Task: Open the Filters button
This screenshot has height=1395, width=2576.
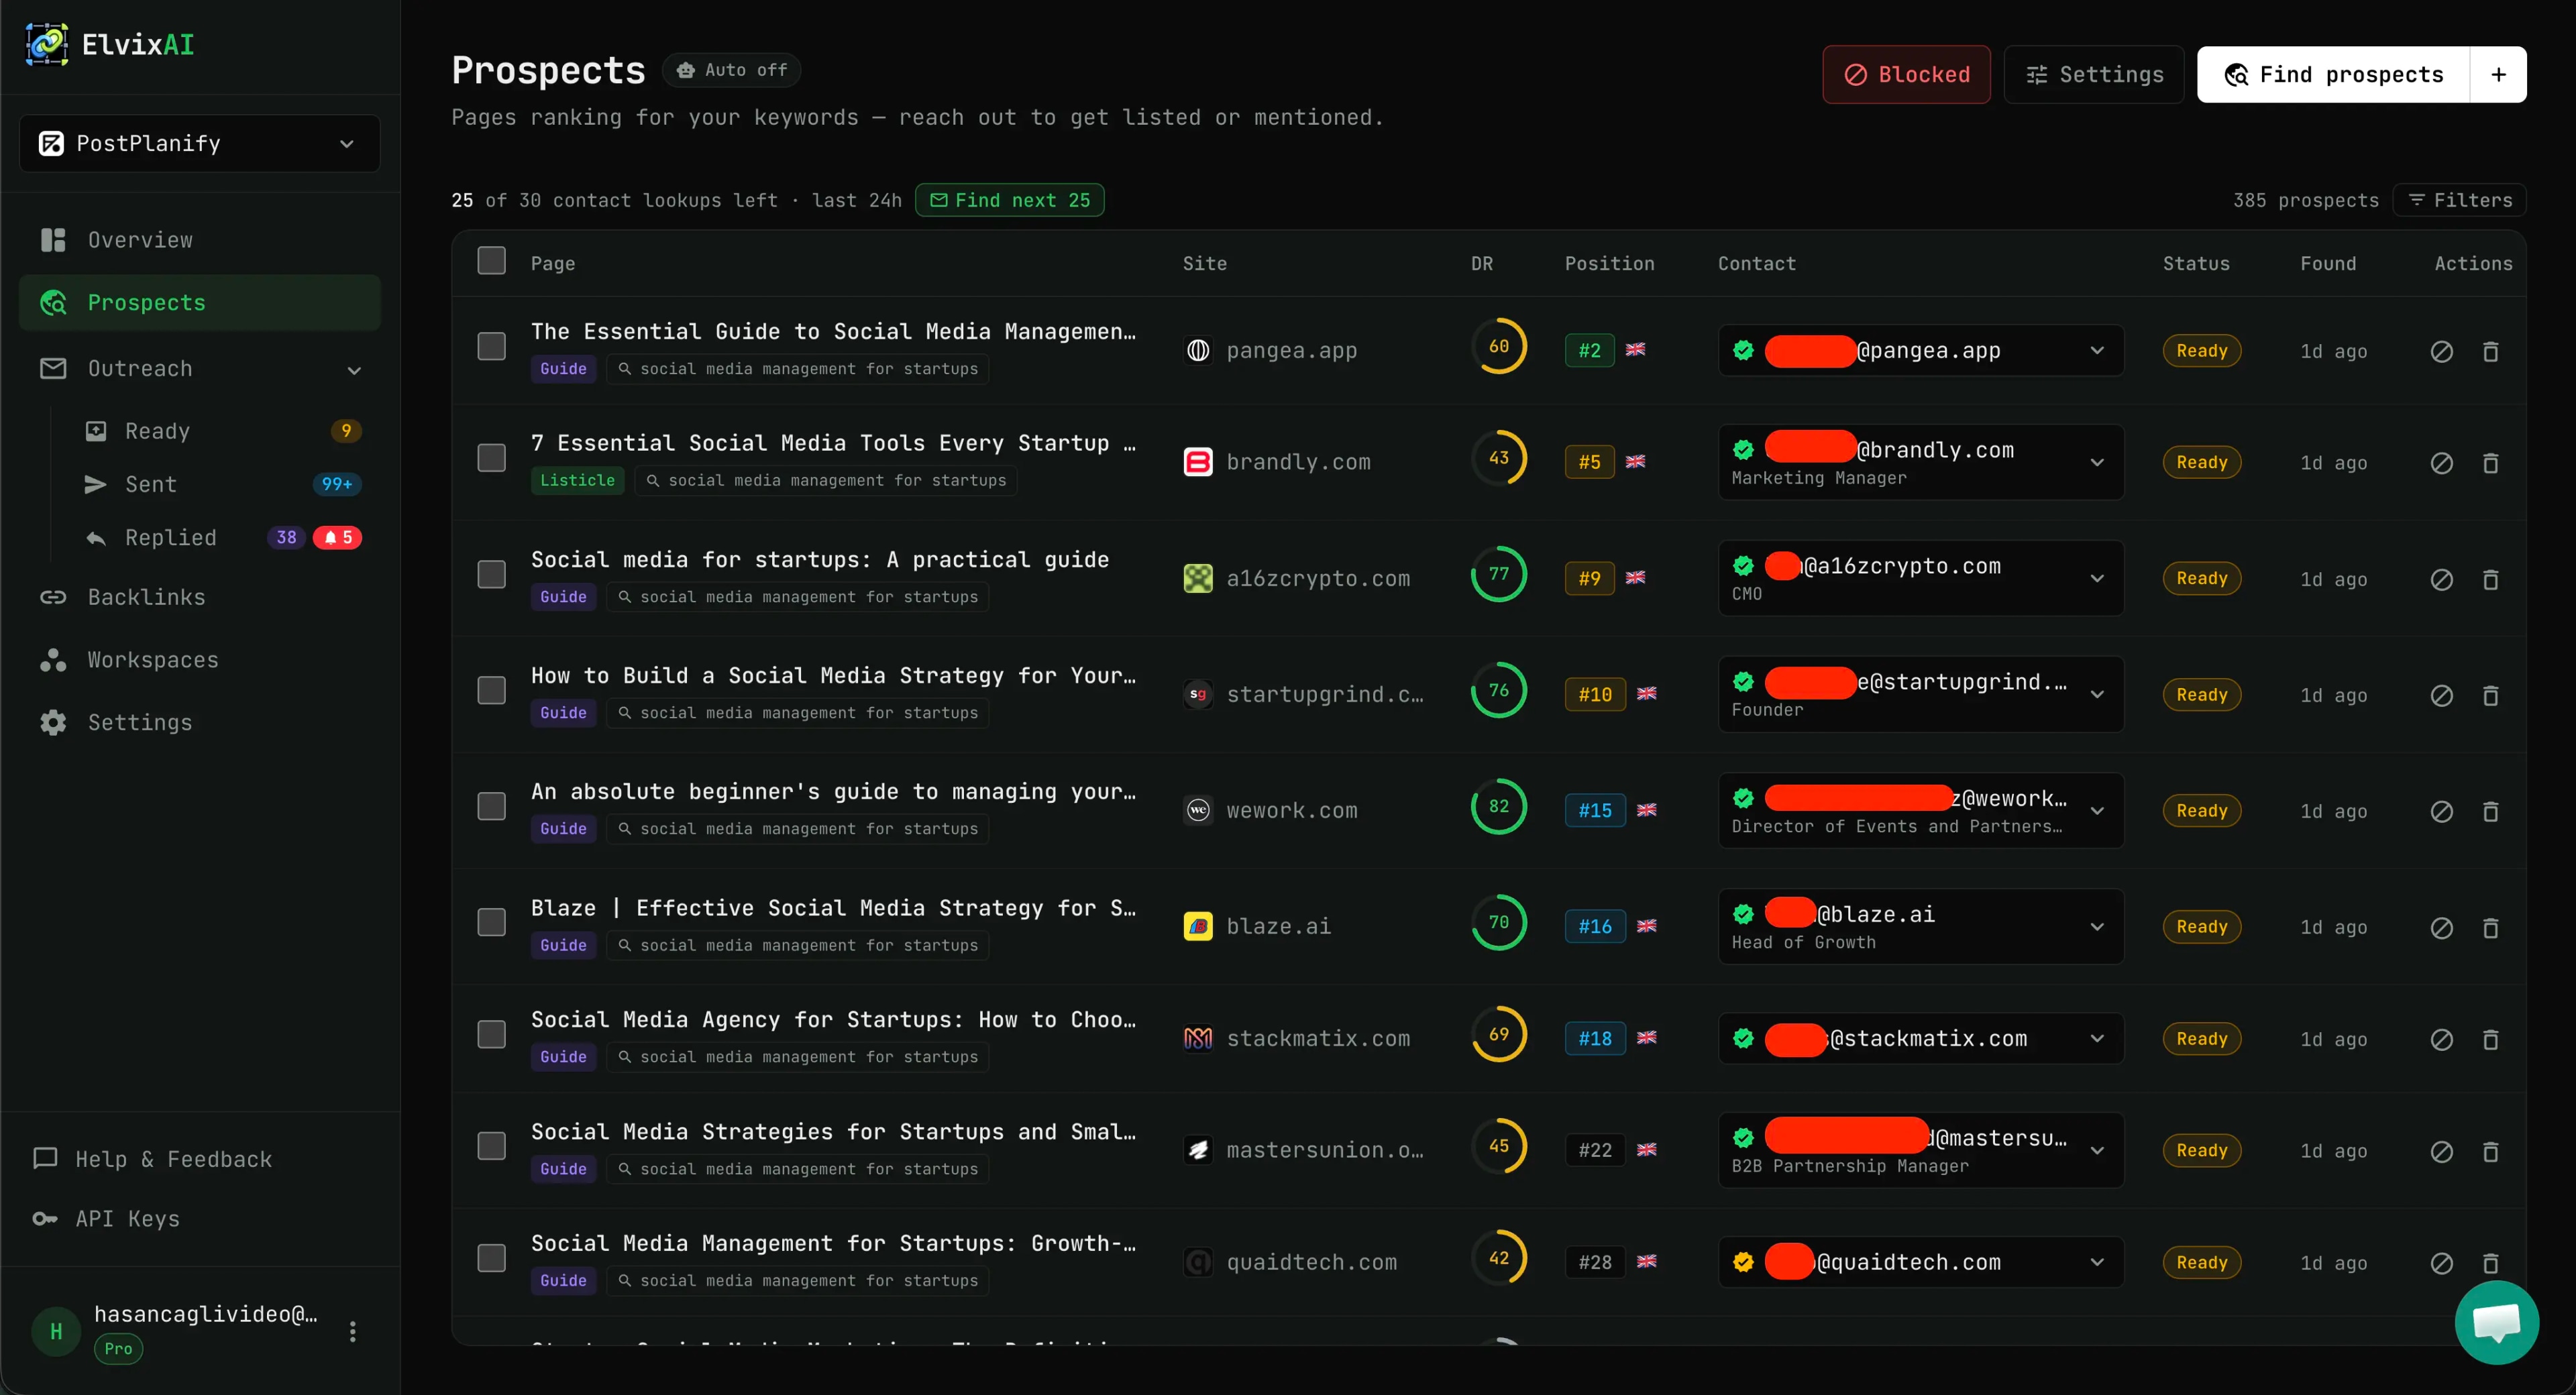Action: coord(2459,200)
